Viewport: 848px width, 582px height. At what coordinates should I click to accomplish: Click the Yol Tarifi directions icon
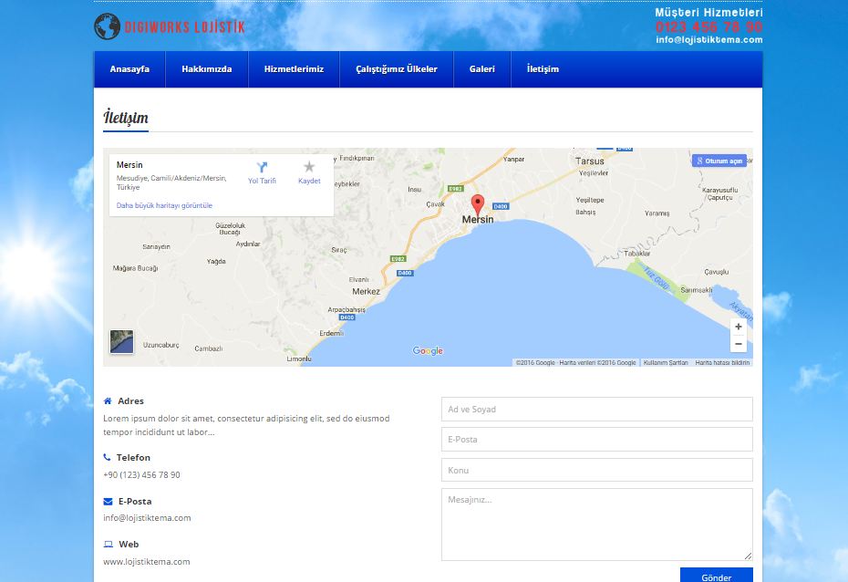pyautogui.click(x=262, y=167)
